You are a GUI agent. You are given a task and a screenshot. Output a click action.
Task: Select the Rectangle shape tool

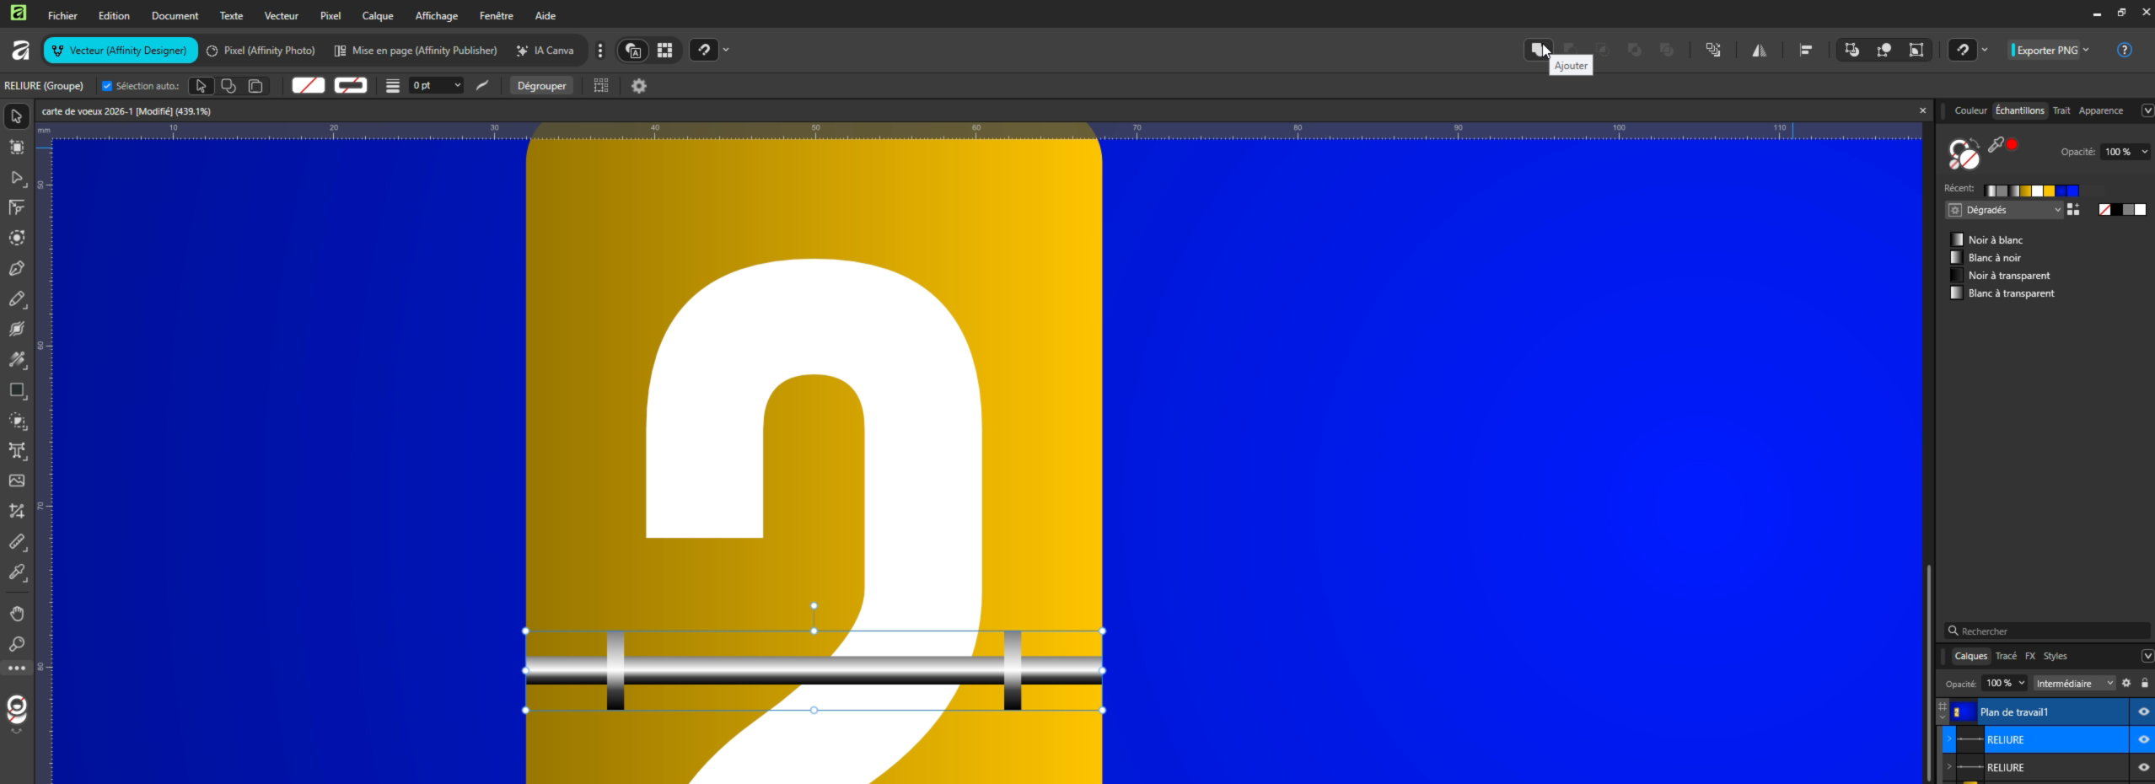16,390
